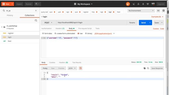Open the response Cookies tab
This screenshot has width=169, height=95.
[x=52, y=63]
